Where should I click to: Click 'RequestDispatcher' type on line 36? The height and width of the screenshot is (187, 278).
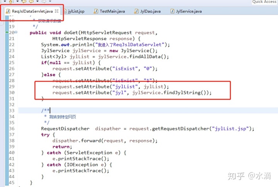point(65,129)
